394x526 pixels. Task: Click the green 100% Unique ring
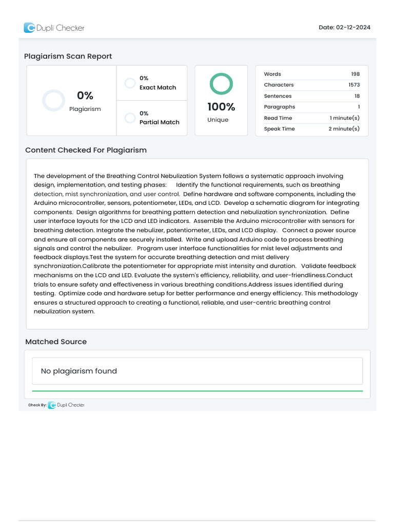[x=221, y=84]
